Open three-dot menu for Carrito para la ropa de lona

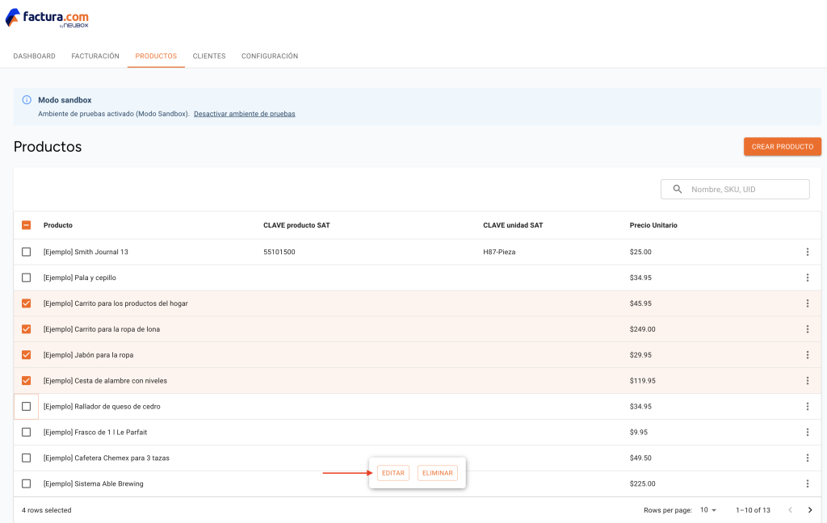pos(807,329)
